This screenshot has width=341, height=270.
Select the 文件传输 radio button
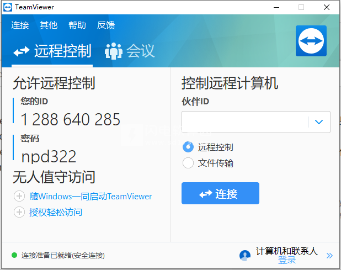pos(188,163)
